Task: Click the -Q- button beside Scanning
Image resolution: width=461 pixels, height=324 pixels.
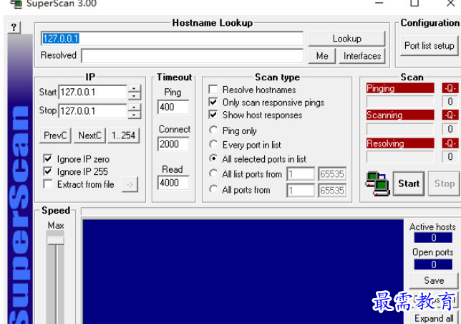Action: coord(450,115)
